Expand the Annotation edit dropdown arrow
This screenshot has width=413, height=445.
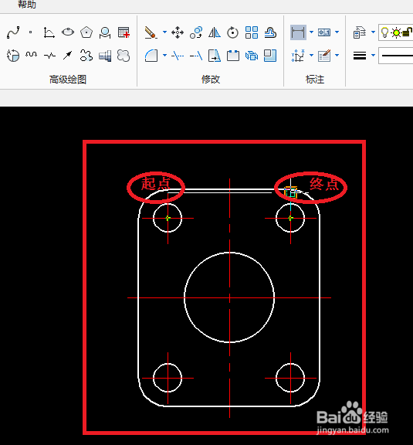(x=337, y=55)
